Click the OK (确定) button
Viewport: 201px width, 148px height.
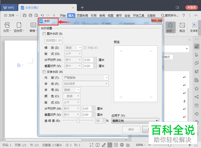pyautogui.click(x=131, y=129)
